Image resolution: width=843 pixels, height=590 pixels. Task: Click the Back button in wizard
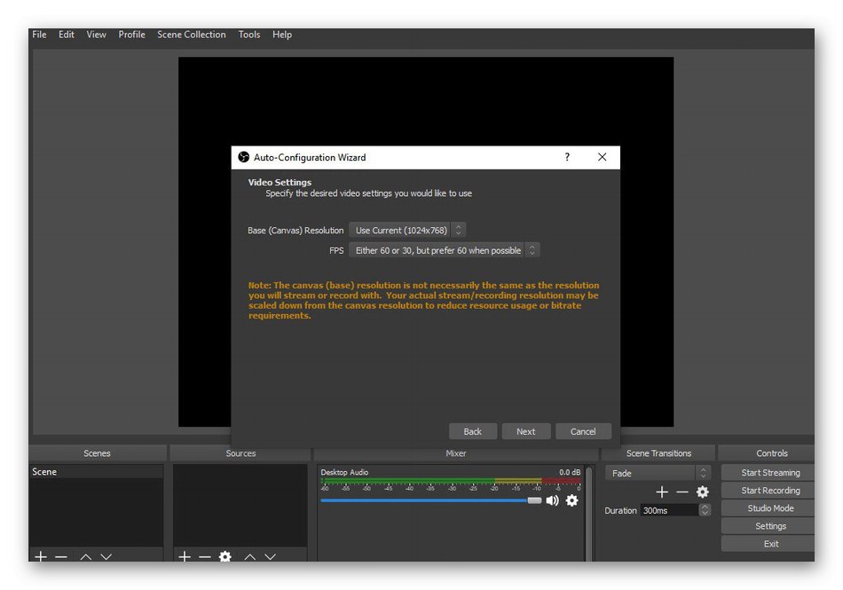click(x=473, y=431)
